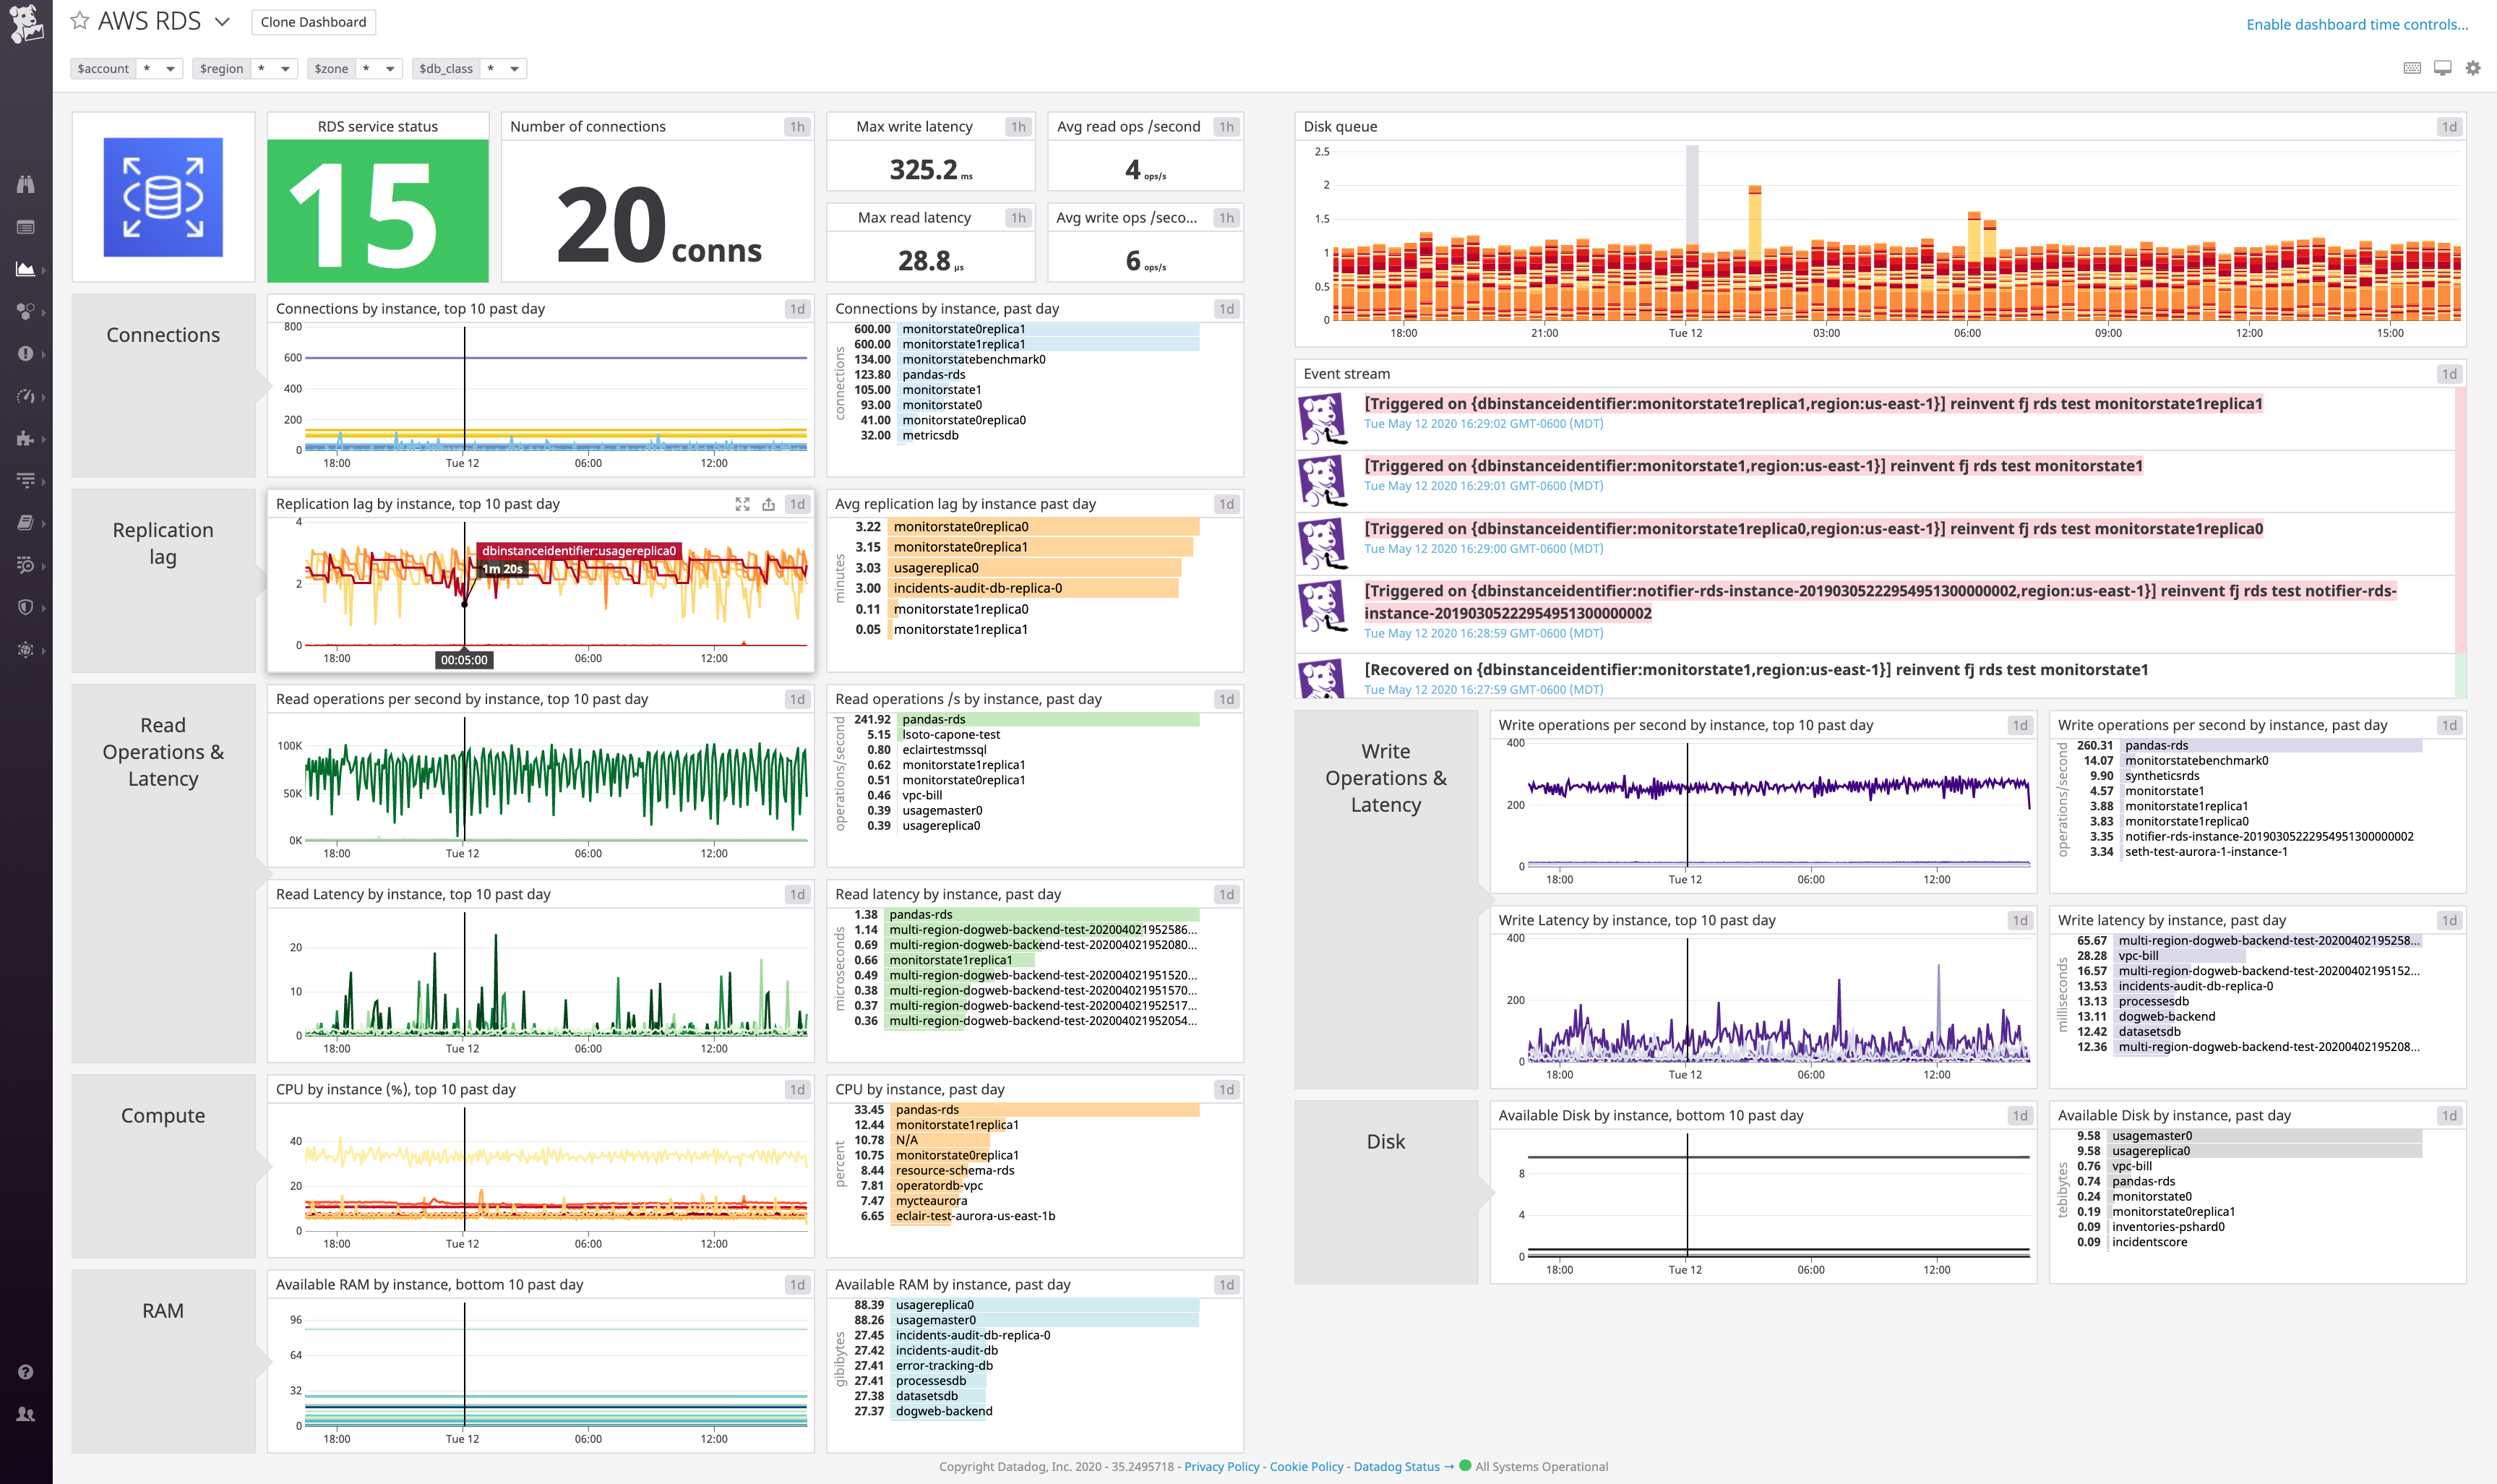This screenshot has width=2497, height=1484.
Task: Select the Events list icon in sidebar
Action: (26, 226)
